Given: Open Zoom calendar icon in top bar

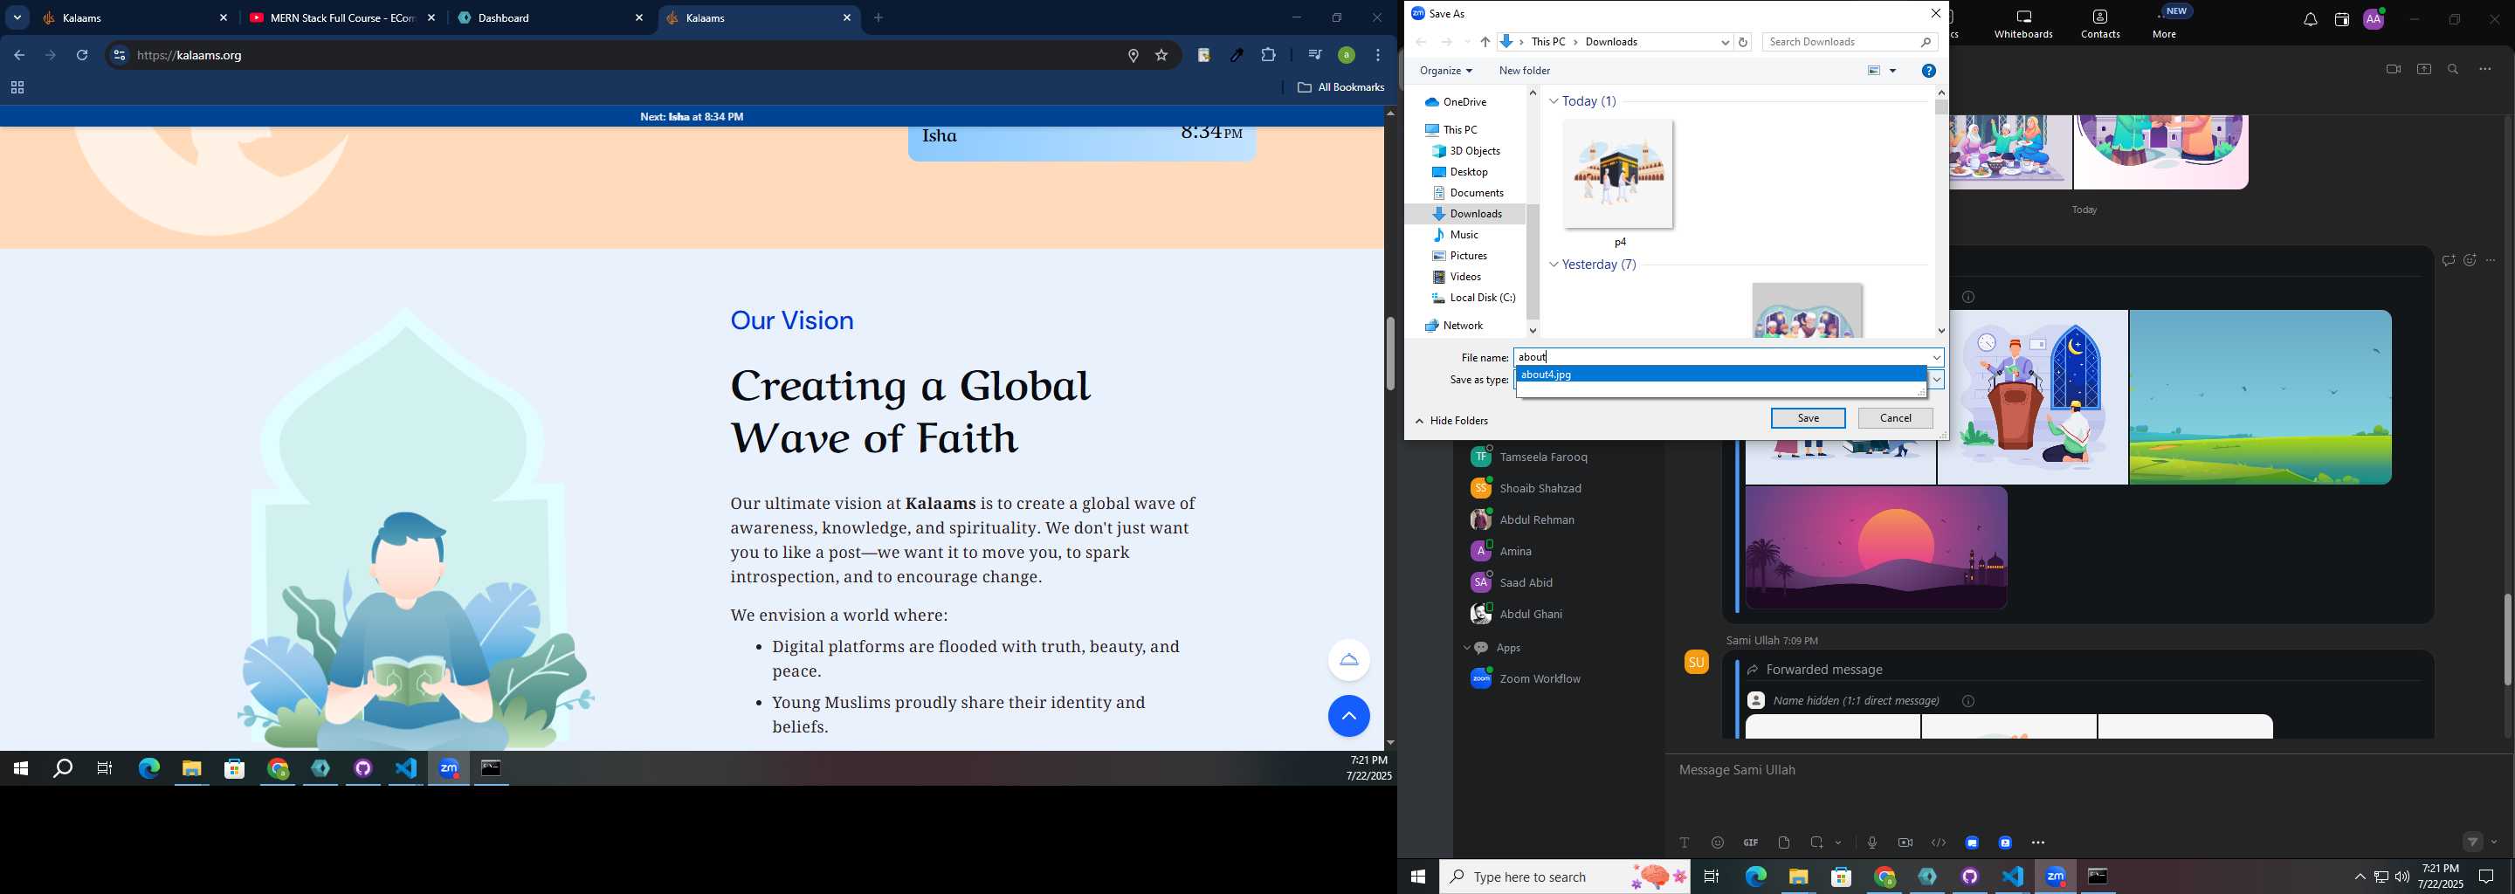Looking at the screenshot, I should pyautogui.click(x=2341, y=19).
